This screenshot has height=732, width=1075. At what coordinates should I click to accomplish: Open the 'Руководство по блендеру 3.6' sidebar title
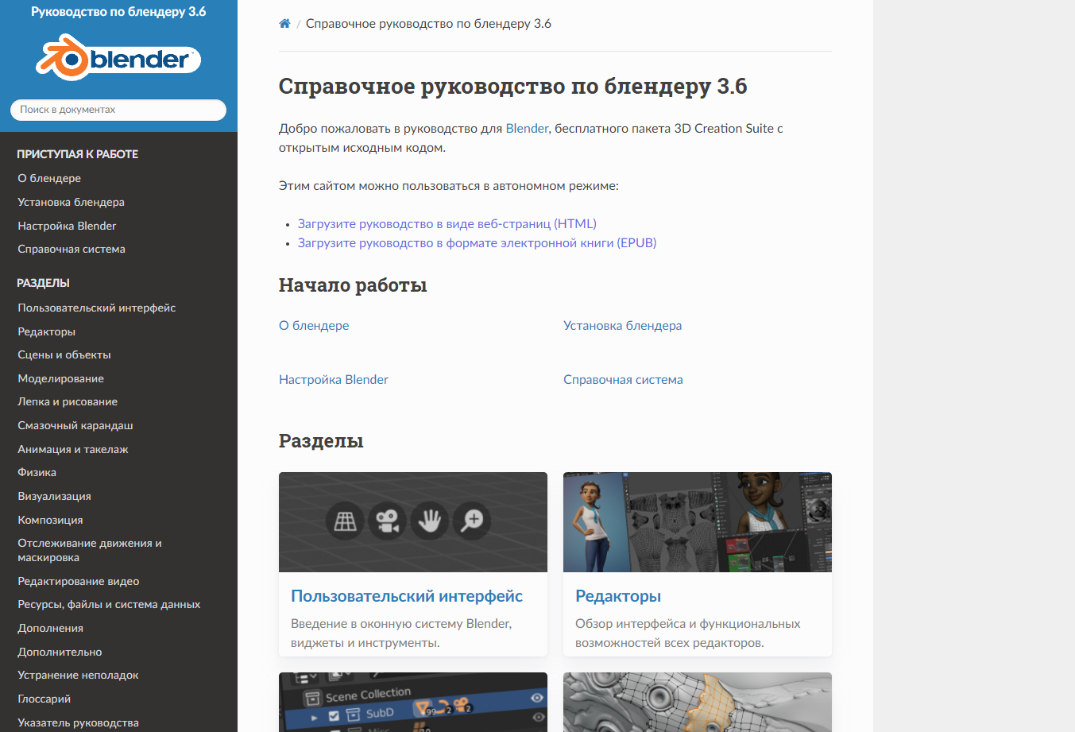pyautogui.click(x=118, y=12)
